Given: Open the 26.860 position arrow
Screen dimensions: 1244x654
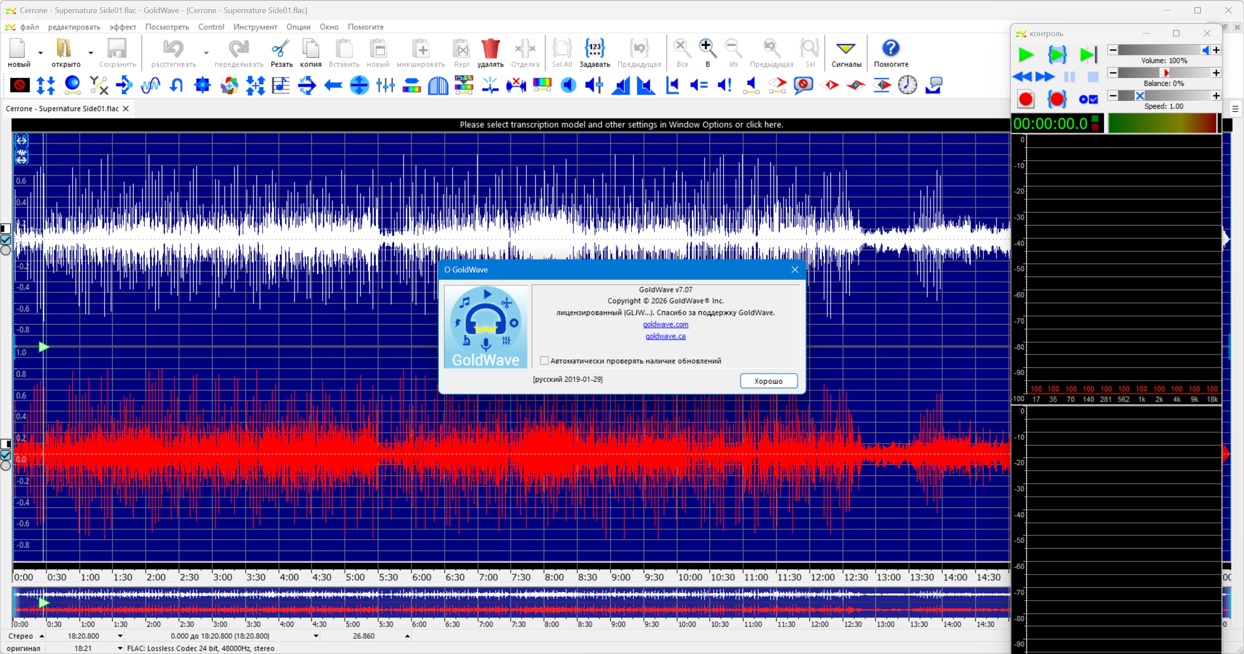Looking at the screenshot, I should [x=407, y=636].
